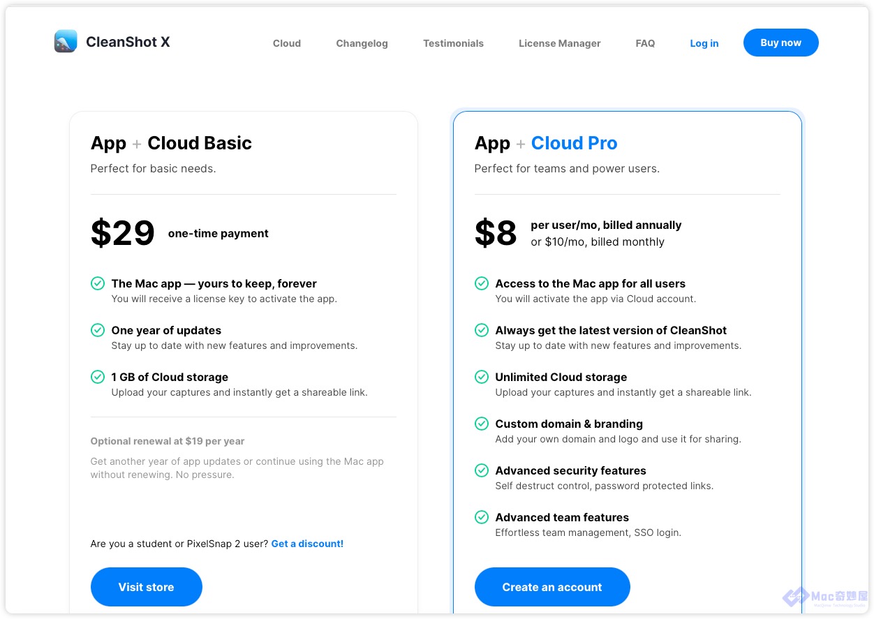Open the Changelog page

tap(362, 43)
